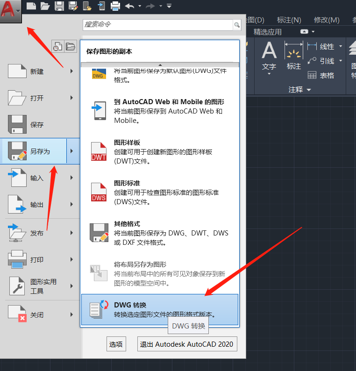The image size is (356, 371).
Task: Select 发布 (Publish) in application menu
Action: pos(40,233)
